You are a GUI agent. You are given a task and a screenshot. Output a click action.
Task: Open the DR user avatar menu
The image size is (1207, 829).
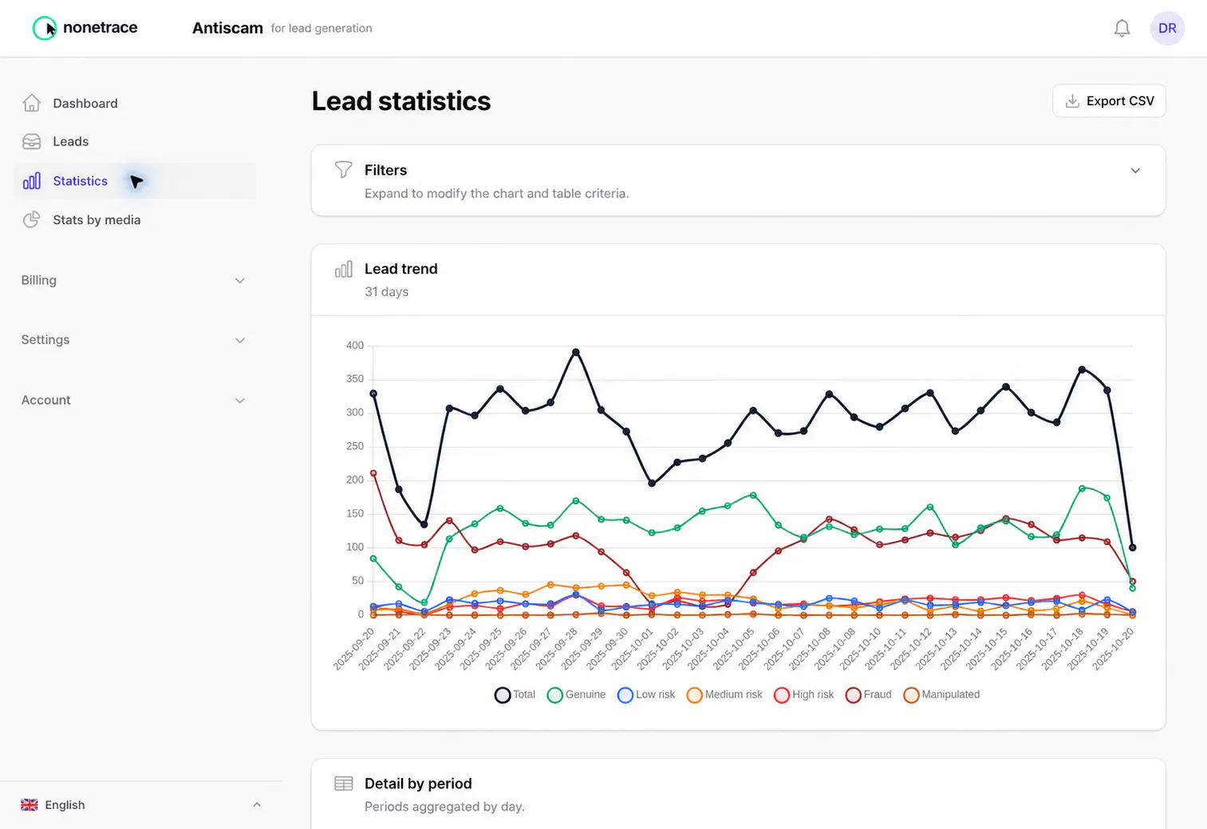pos(1167,28)
